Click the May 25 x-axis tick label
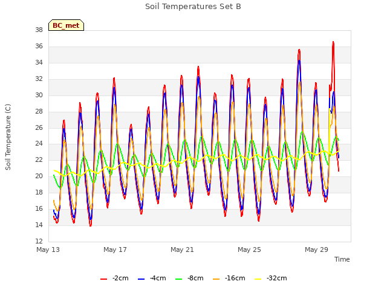Image resolution: width=387 pixels, height=290 pixels. (x=250, y=250)
